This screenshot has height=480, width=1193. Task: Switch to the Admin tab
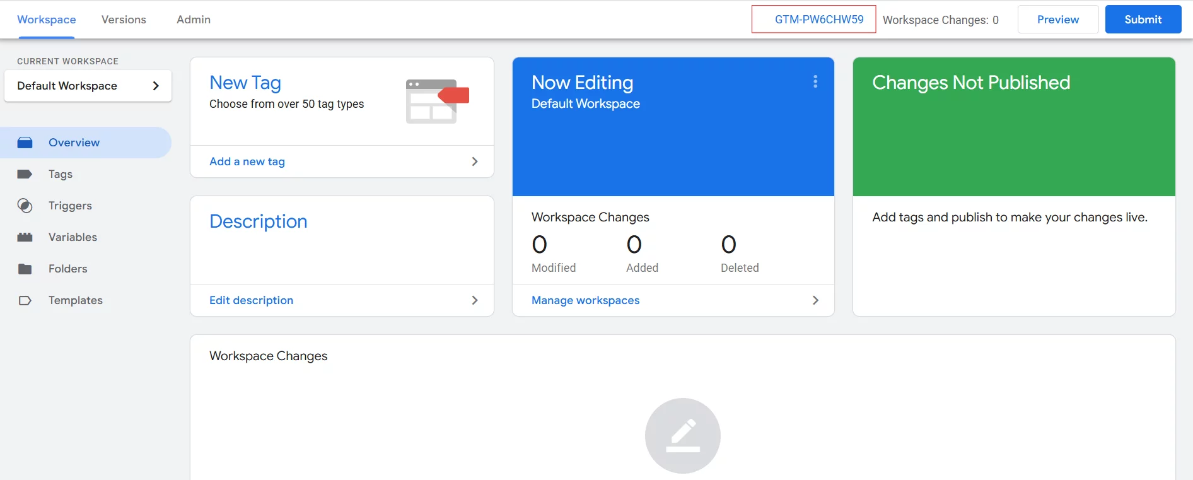pos(194,20)
